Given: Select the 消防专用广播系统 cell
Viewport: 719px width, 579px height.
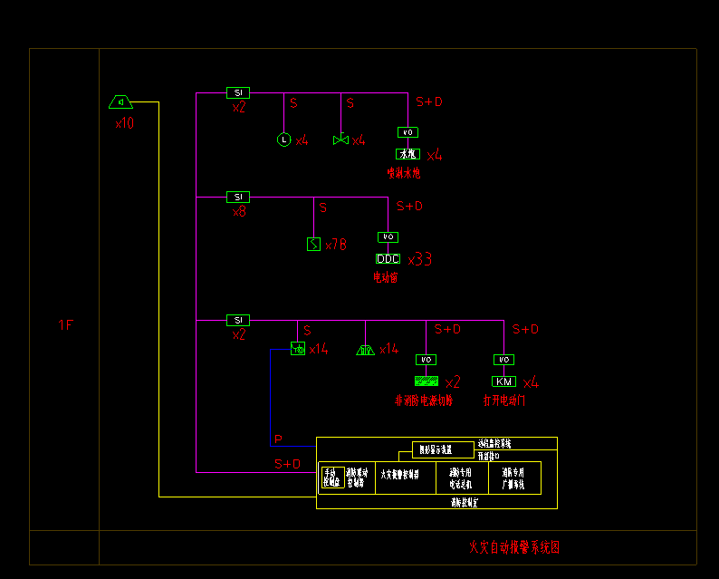Looking at the screenshot, I should [x=515, y=478].
